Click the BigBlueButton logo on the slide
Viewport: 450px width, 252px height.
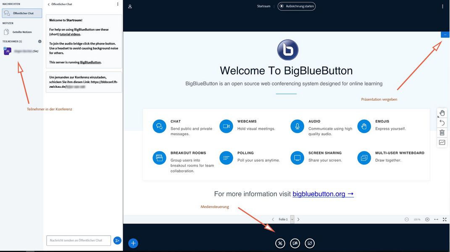(288, 50)
